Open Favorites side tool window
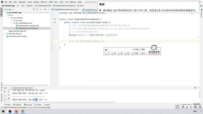The height and width of the screenshot is (114, 203). click(x=1, y=98)
